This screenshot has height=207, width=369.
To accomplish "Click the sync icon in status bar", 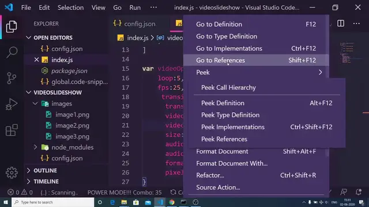I will pyautogui.click(x=173, y=193).
